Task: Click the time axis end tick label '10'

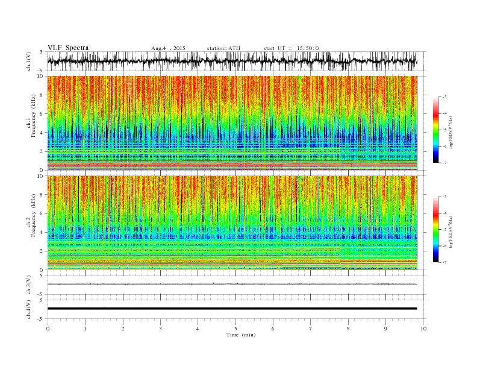Action: point(423,329)
